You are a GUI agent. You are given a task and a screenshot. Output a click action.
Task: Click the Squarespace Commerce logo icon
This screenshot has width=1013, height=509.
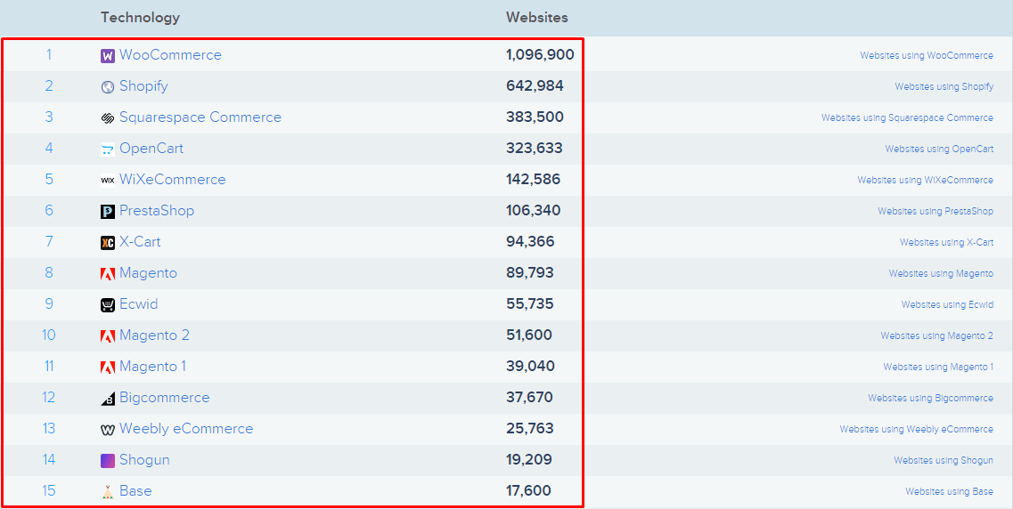108,118
